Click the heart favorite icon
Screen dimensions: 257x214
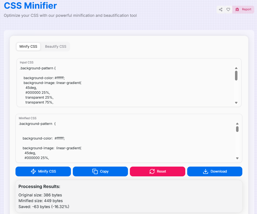pyautogui.click(x=228, y=9)
